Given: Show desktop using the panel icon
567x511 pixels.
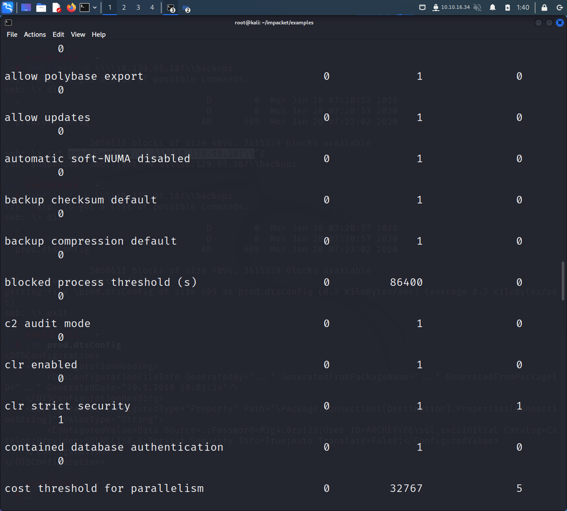Looking at the screenshot, I should (x=26, y=8).
